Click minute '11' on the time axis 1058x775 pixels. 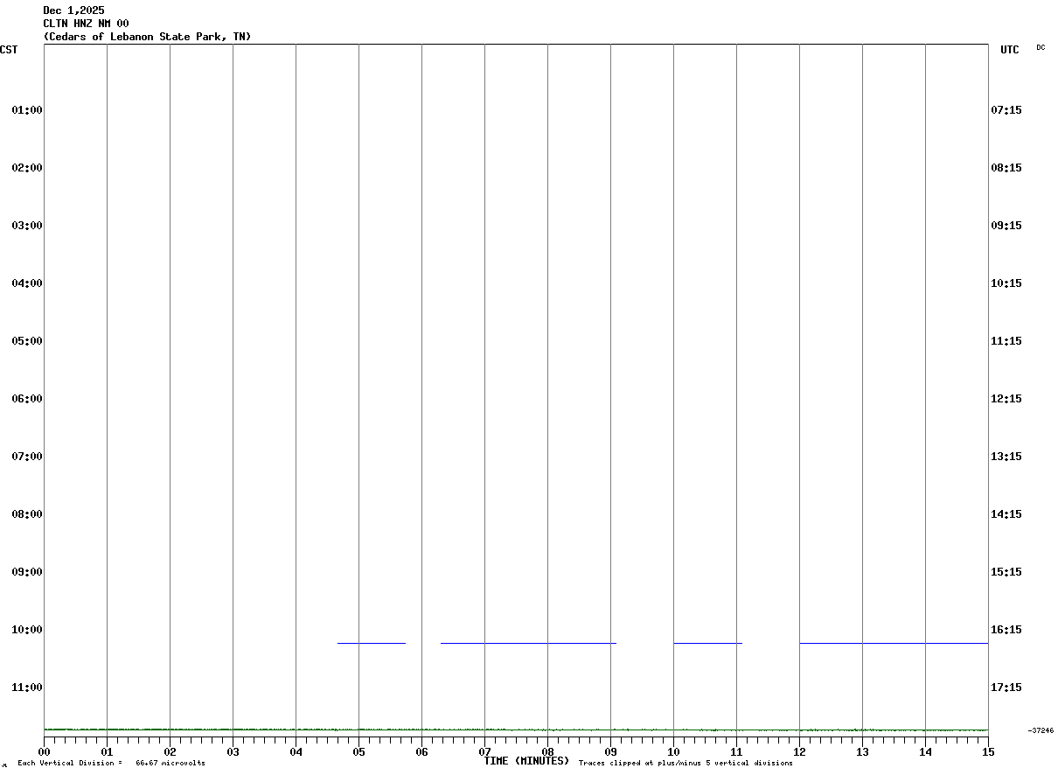(736, 752)
